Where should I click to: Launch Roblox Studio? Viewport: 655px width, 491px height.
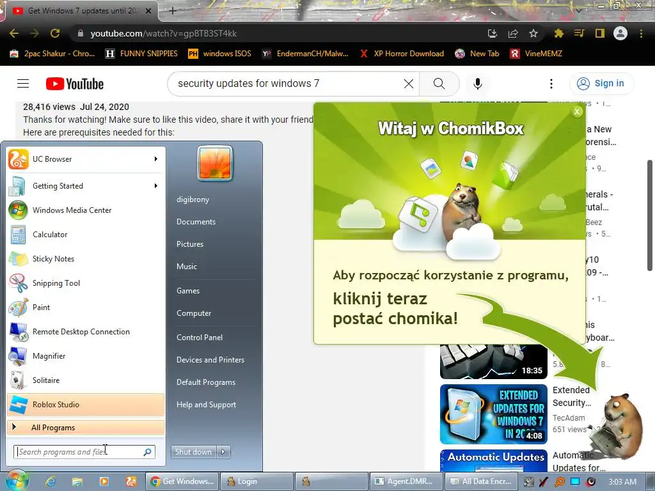click(x=86, y=404)
